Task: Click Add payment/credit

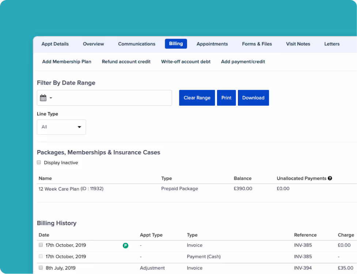Action: tap(243, 62)
